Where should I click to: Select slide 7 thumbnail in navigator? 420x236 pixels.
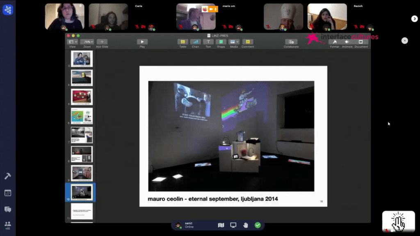(x=82, y=135)
